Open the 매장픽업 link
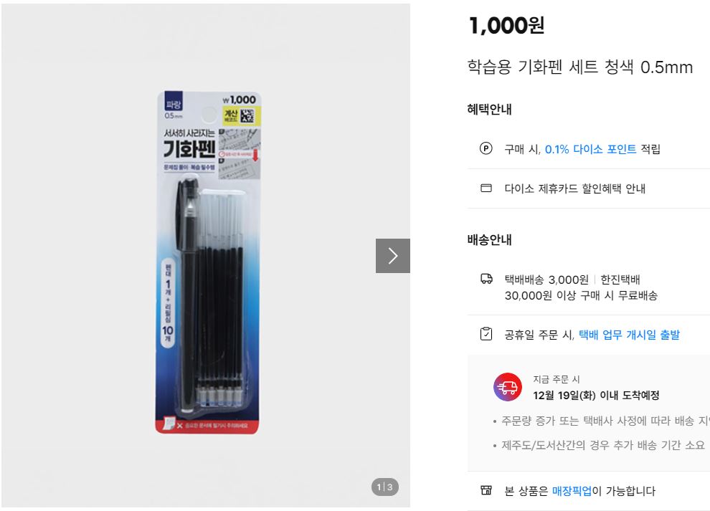Screen dimensions: 710x511 572,491
